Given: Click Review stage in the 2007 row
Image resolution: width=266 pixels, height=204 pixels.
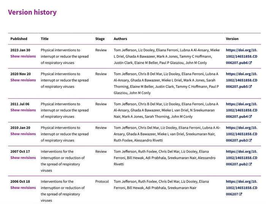Looking at the screenshot, I should click(101, 152).
